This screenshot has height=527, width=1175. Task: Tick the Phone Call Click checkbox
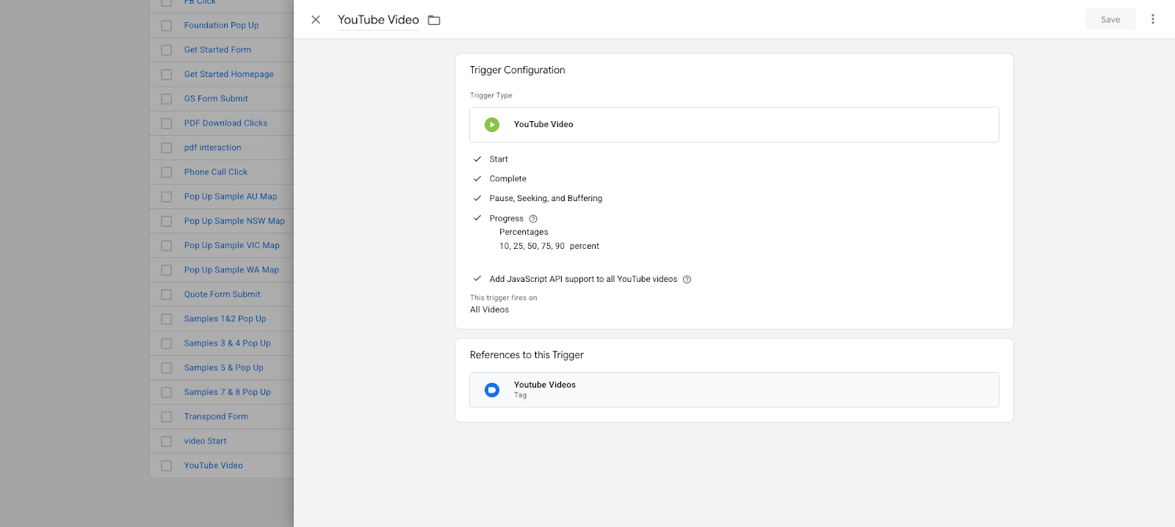(167, 172)
